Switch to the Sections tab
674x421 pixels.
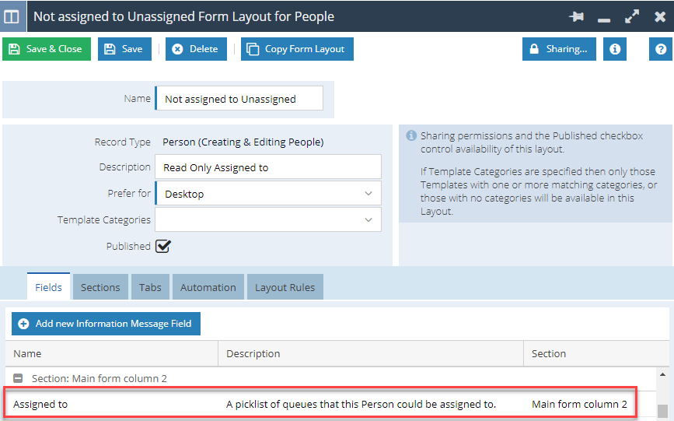click(x=100, y=287)
